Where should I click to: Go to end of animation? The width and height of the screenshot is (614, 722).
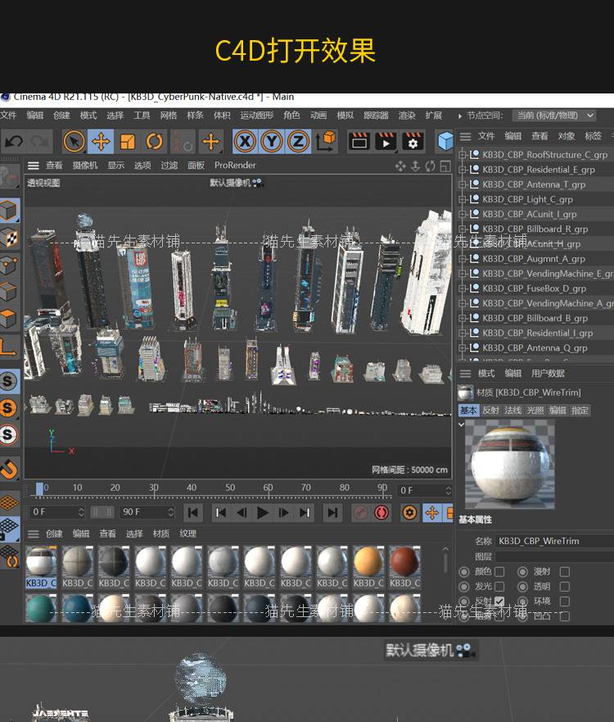pos(333,512)
